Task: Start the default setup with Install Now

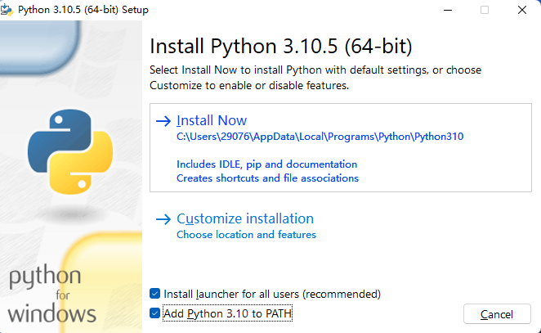Action: [212, 121]
